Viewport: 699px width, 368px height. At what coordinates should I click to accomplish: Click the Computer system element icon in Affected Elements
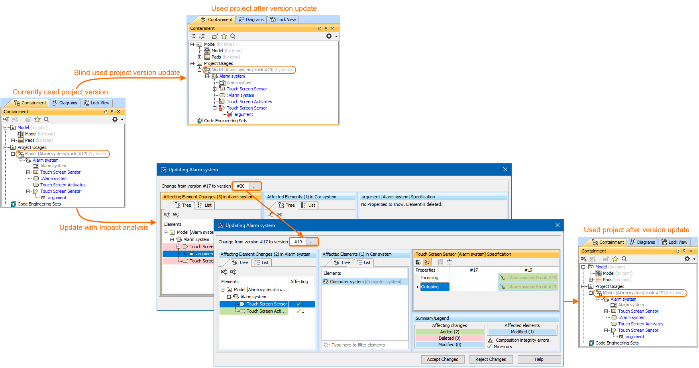(326, 282)
